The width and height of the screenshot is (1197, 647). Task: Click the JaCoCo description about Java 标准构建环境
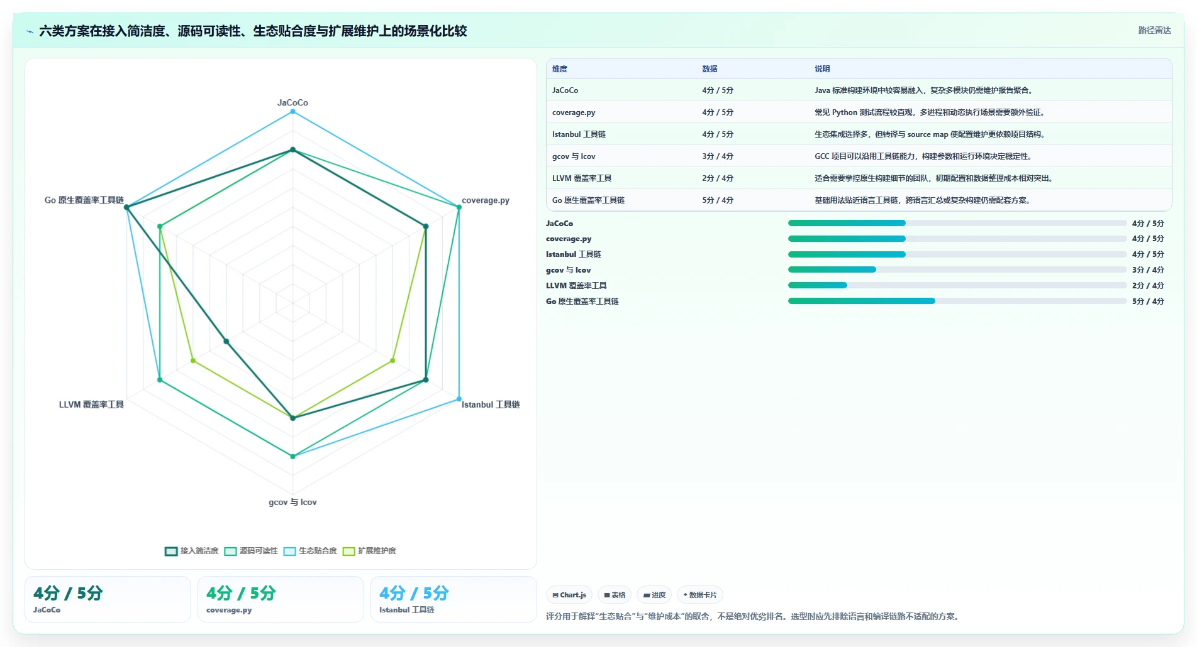pyautogui.click(x=925, y=90)
